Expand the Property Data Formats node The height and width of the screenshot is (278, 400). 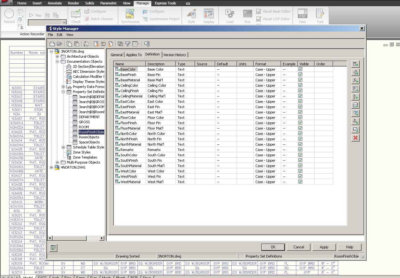tap(63, 87)
